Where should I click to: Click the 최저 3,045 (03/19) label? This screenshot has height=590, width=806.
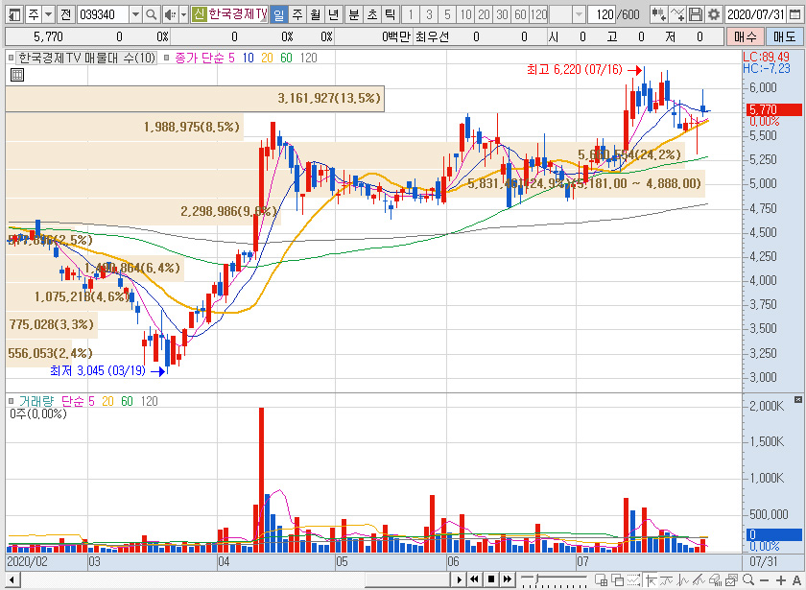pos(98,370)
